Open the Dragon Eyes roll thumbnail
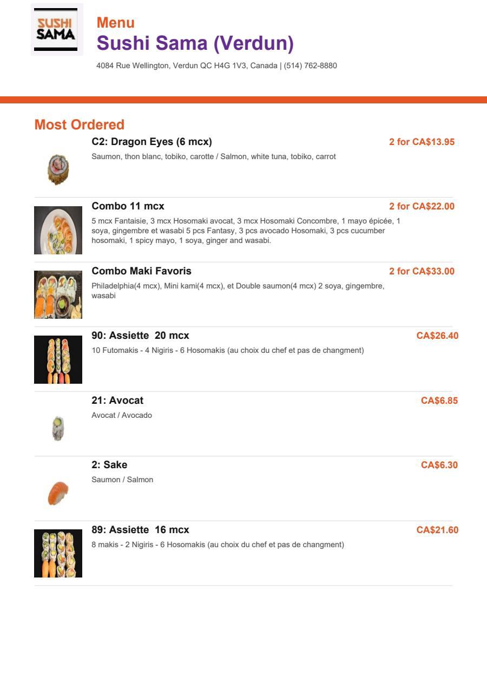 58,169
